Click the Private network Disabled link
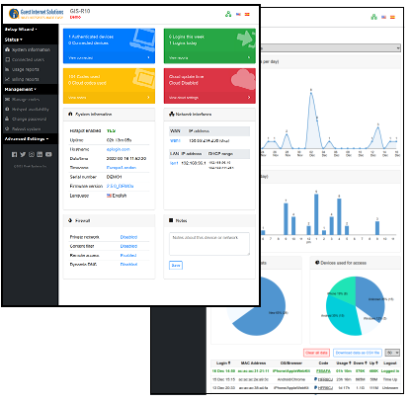Viewport: 411px width, 402px height. tap(128, 237)
